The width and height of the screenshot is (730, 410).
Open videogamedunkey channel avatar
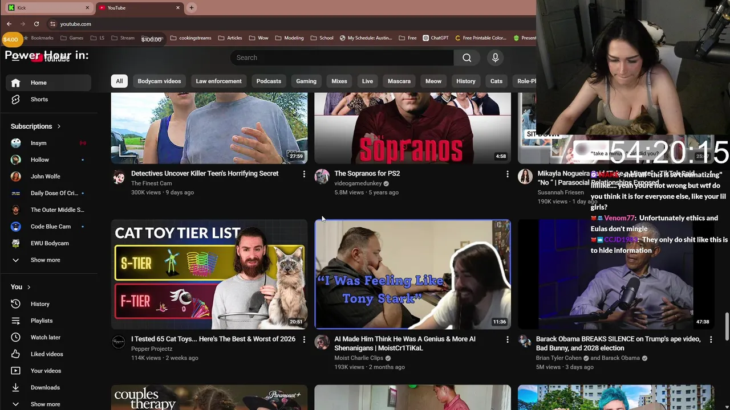click(322, 177)
